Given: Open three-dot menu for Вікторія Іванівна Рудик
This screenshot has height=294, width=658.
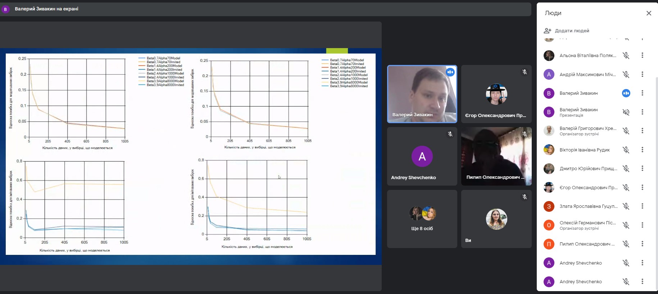Looking at the screenshot, I should point(642,150).
